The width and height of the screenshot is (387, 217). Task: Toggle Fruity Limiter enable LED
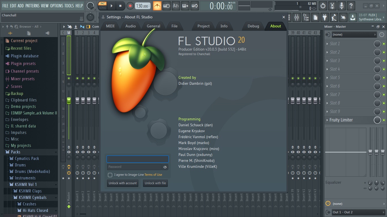click(384, 120)
